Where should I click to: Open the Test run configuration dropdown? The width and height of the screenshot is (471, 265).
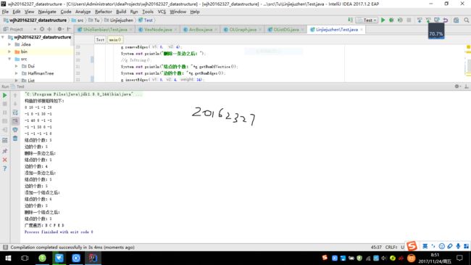point(367,20)
